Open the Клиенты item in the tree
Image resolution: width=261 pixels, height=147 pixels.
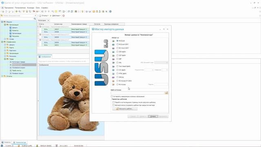[15, 31]
